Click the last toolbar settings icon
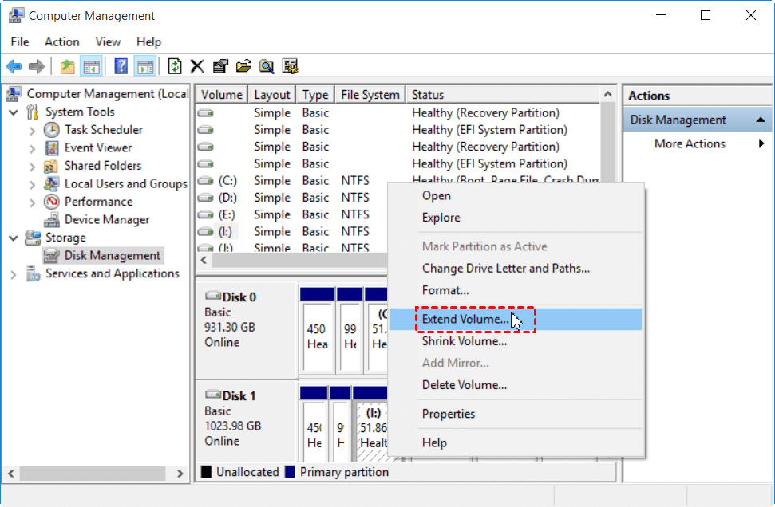 coord(291,66)
